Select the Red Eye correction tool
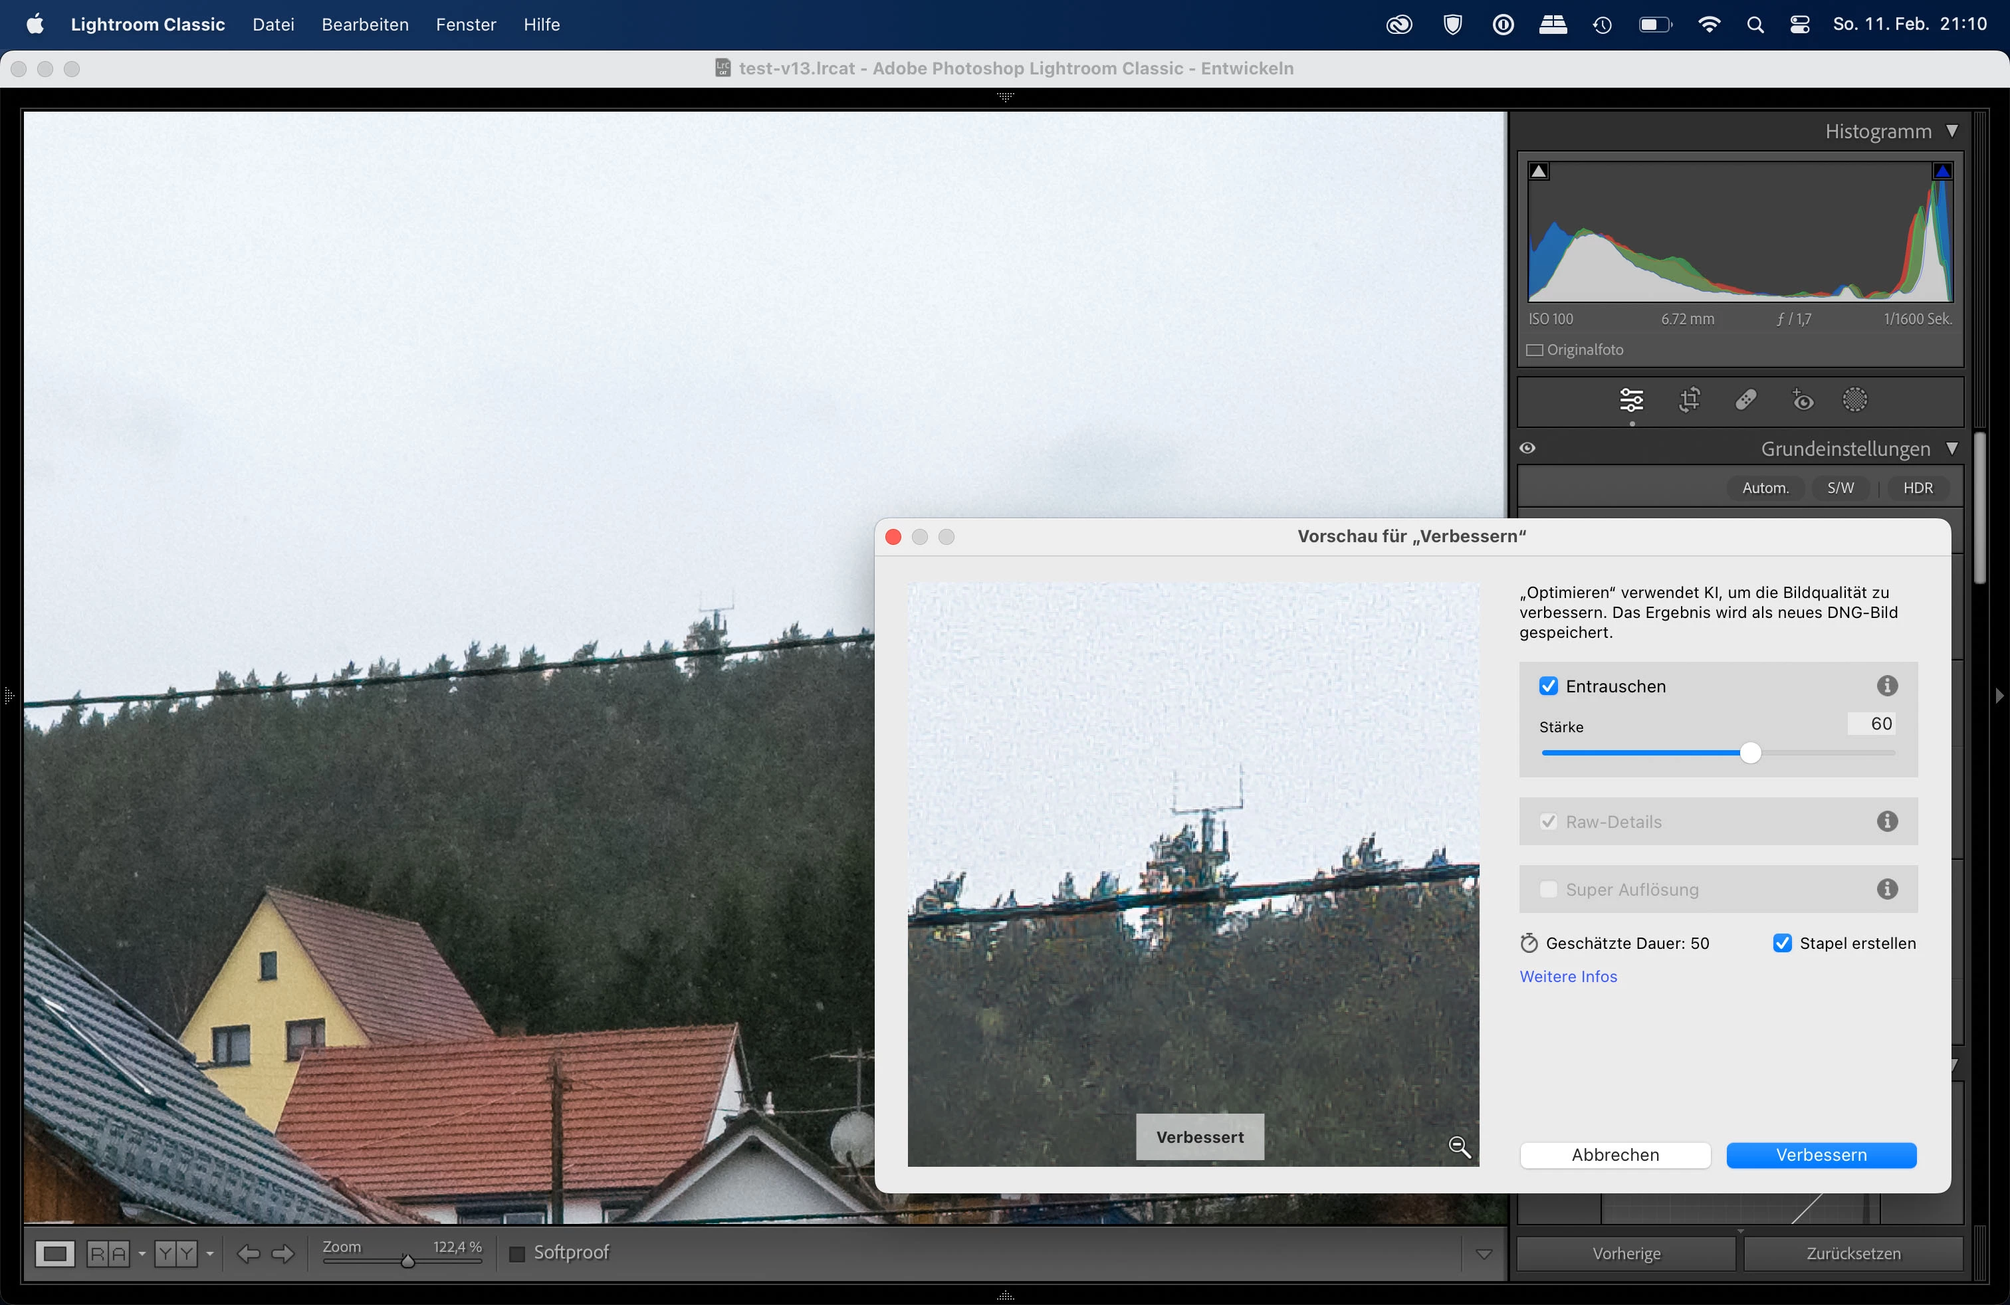The image size is (2010, 1305). [x=1802, y=400]
